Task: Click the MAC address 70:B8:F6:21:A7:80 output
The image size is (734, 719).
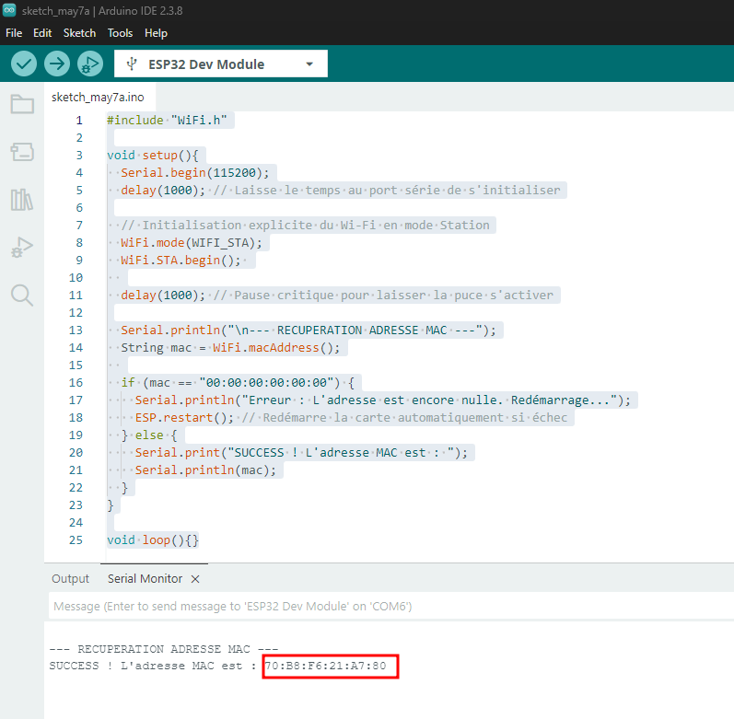Action: pos(326,666)
